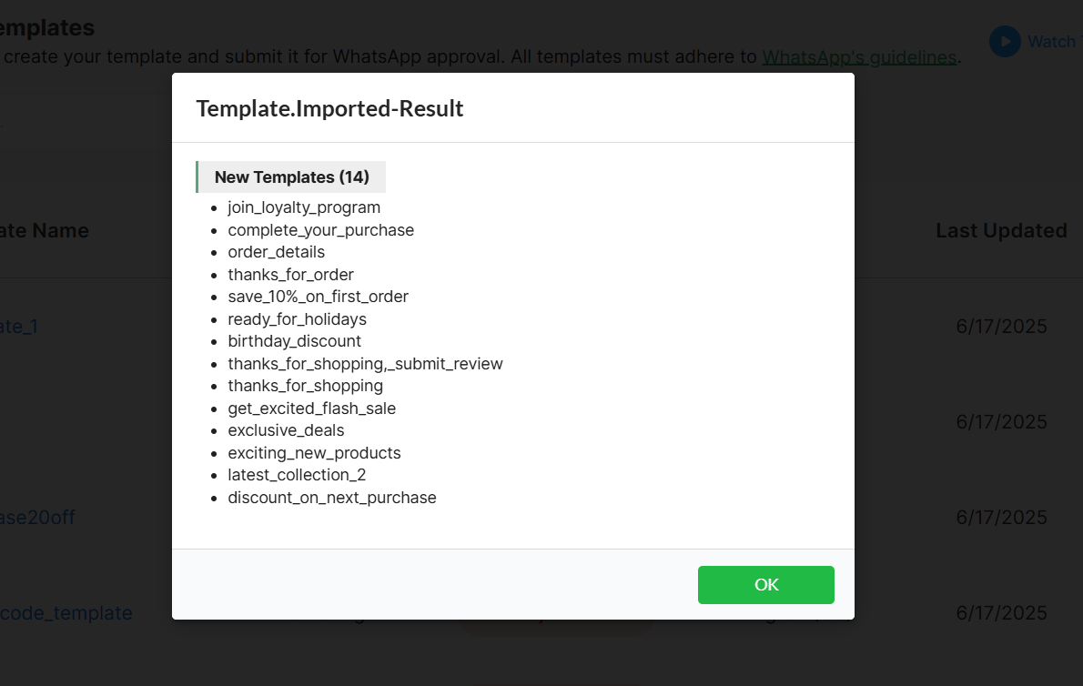This screenshot has height=686, width=1083.
Task: Select complete_your_purchase list entry
Action: tap(321, 230)
